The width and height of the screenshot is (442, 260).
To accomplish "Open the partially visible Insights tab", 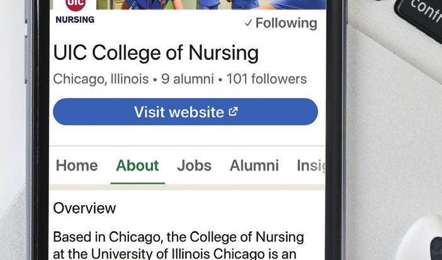I will coord(310,166).
